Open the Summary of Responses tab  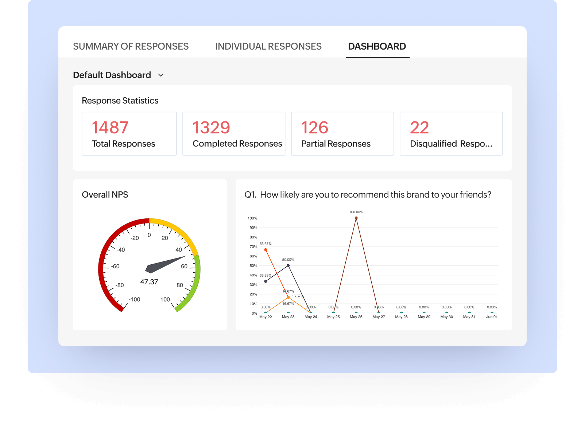click(x=131, y=46)
